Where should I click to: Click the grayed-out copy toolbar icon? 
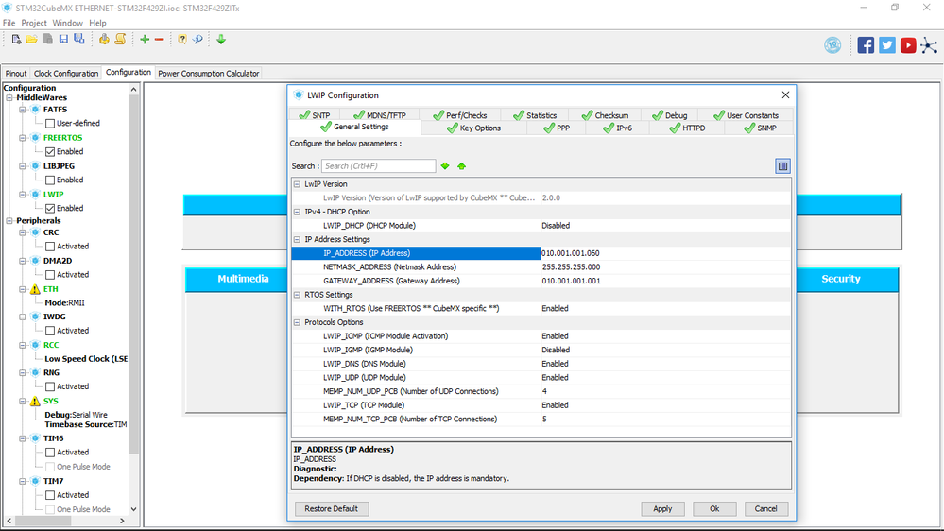point(47,39)
